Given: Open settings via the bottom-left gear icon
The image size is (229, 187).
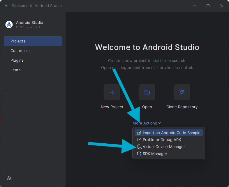Looking at the screenshot, I should pyautogui.click(x=9, y=178).
